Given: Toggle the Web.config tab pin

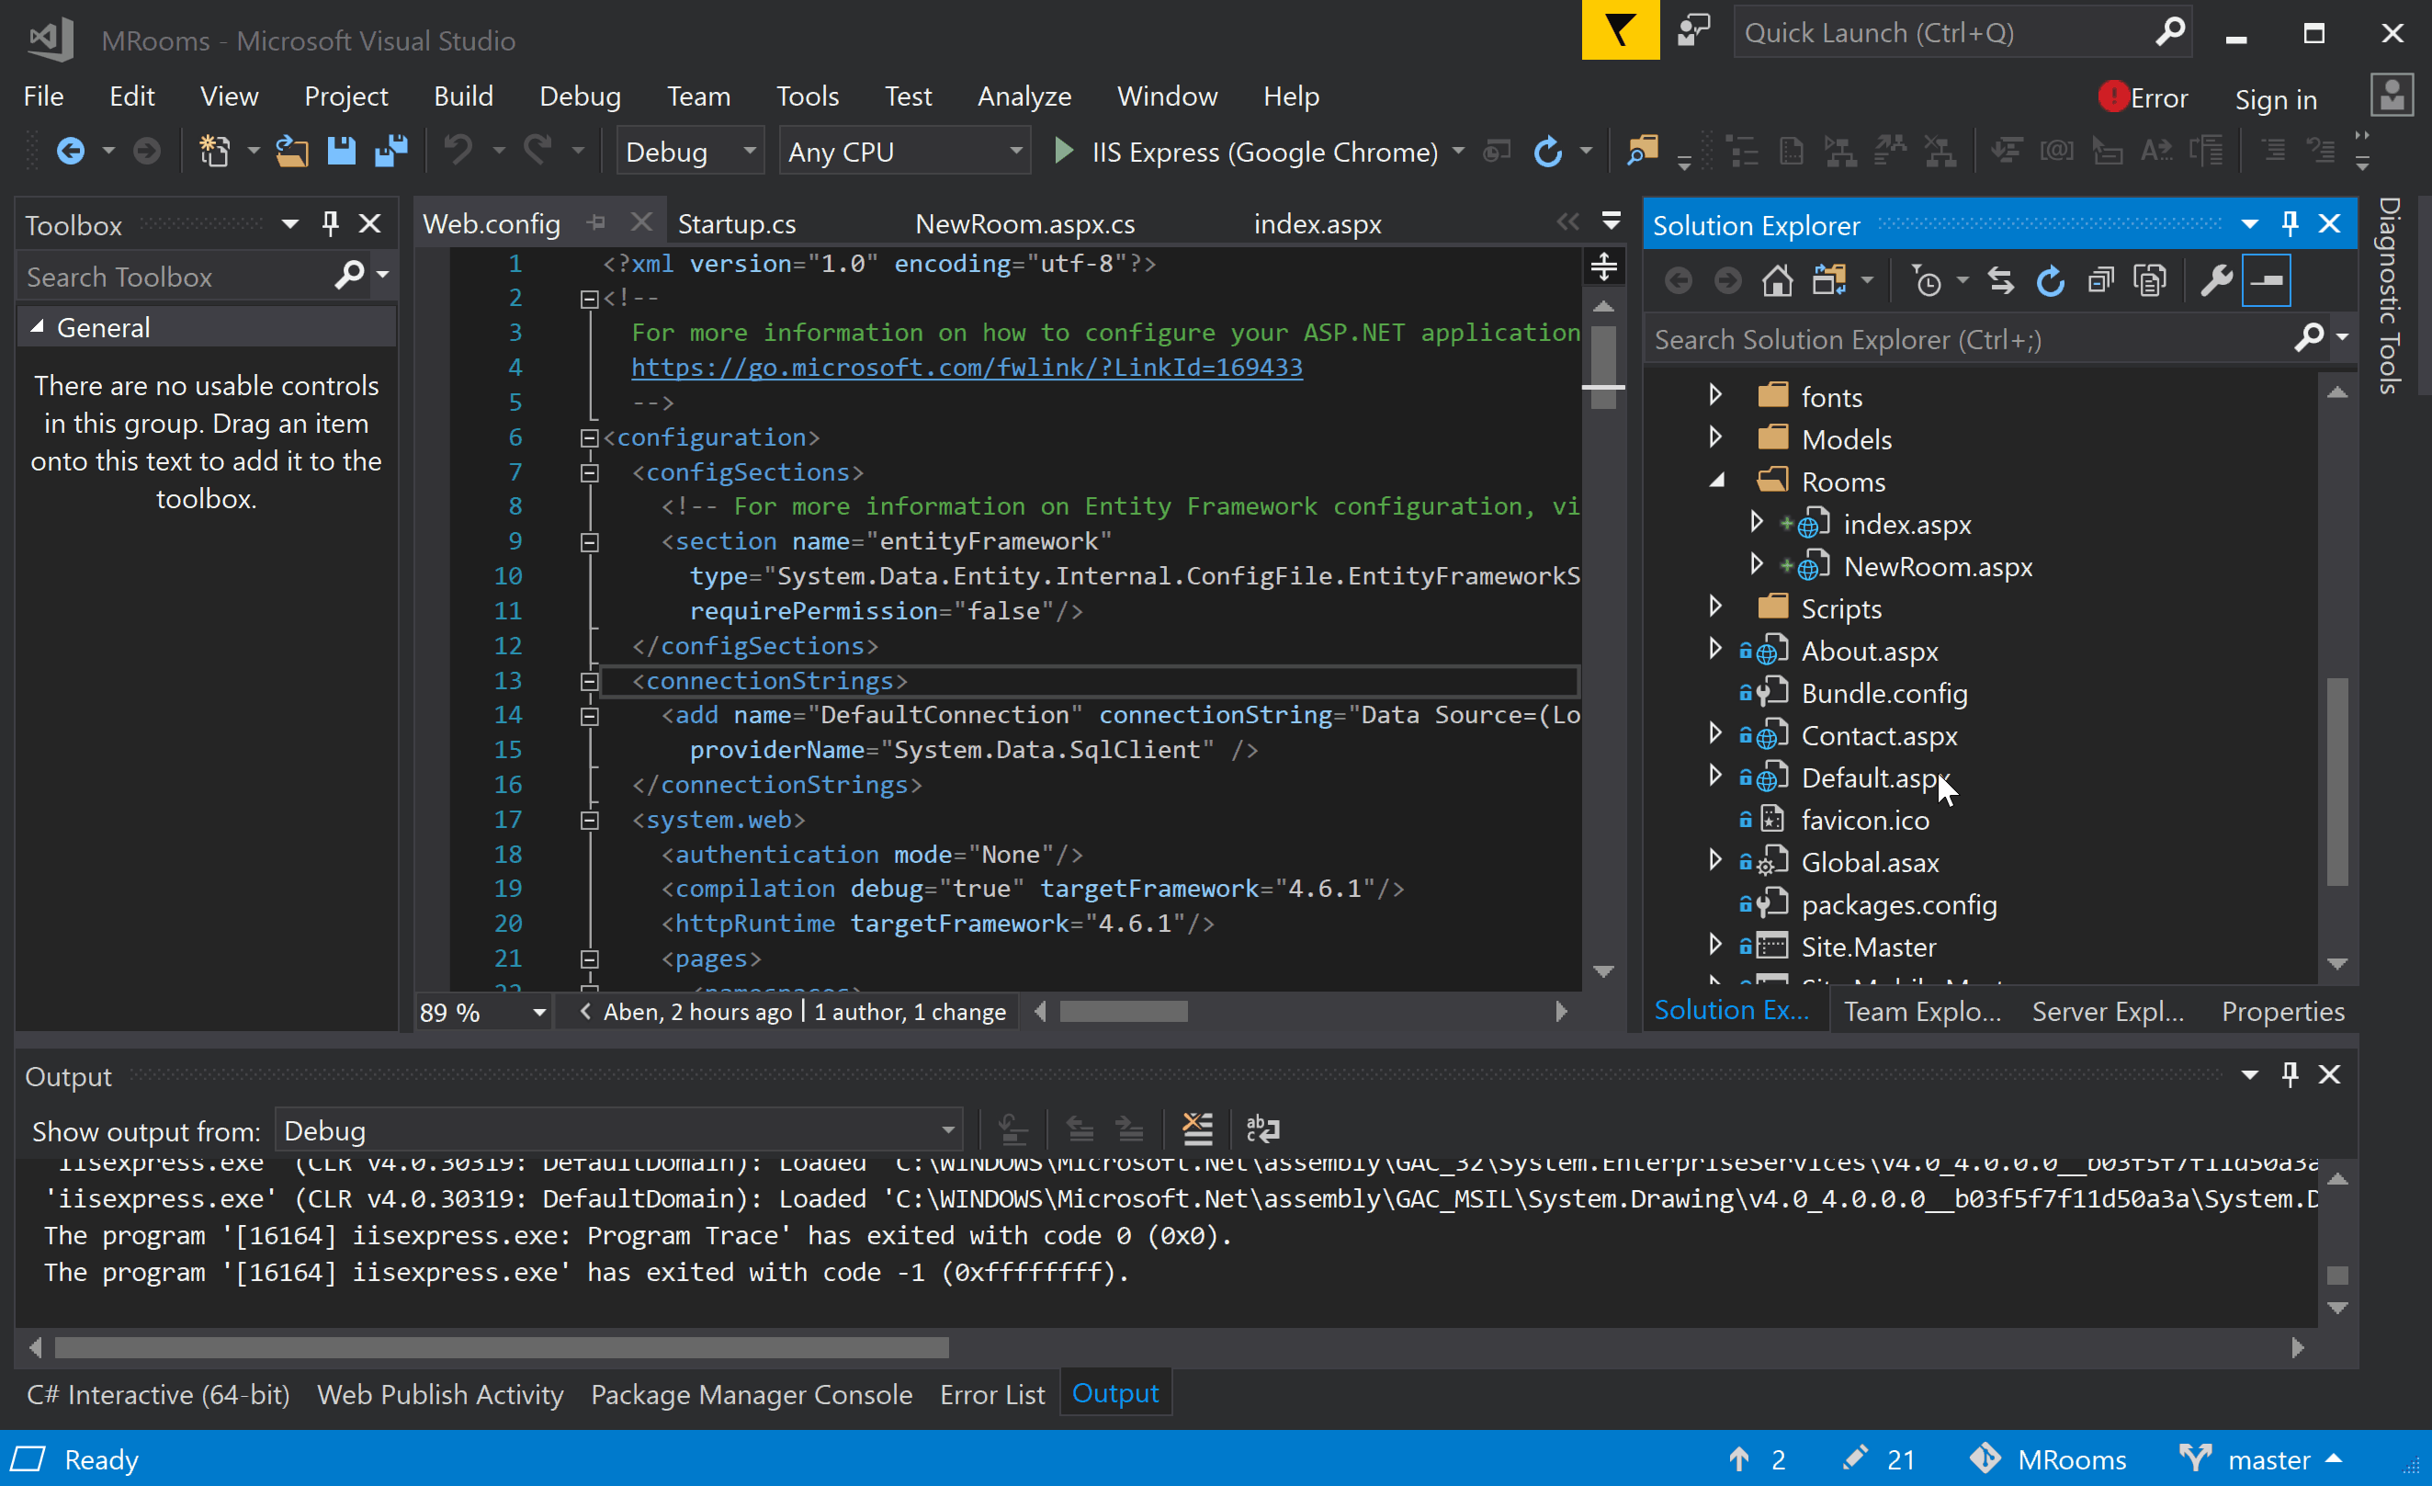Looking at the screenshot, I should pyautogui.click(x=595, y=223).
